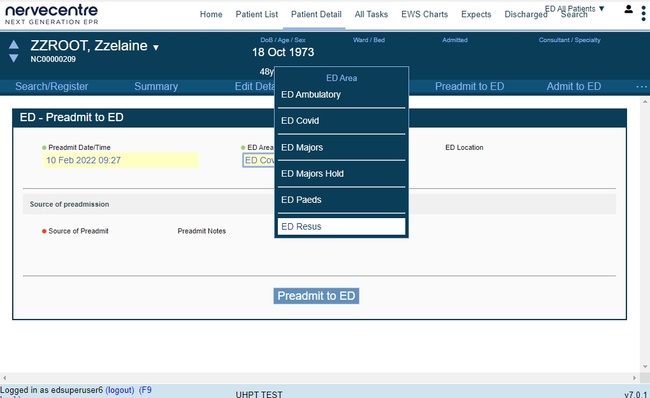
Task: Click the Source of Preadmit label
Action: click(78, 231)
